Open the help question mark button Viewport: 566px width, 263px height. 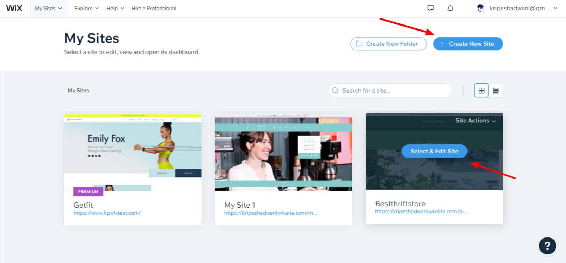[x=547, y=246]
